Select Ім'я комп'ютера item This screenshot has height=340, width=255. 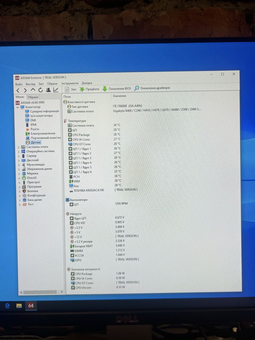(39, 116)
